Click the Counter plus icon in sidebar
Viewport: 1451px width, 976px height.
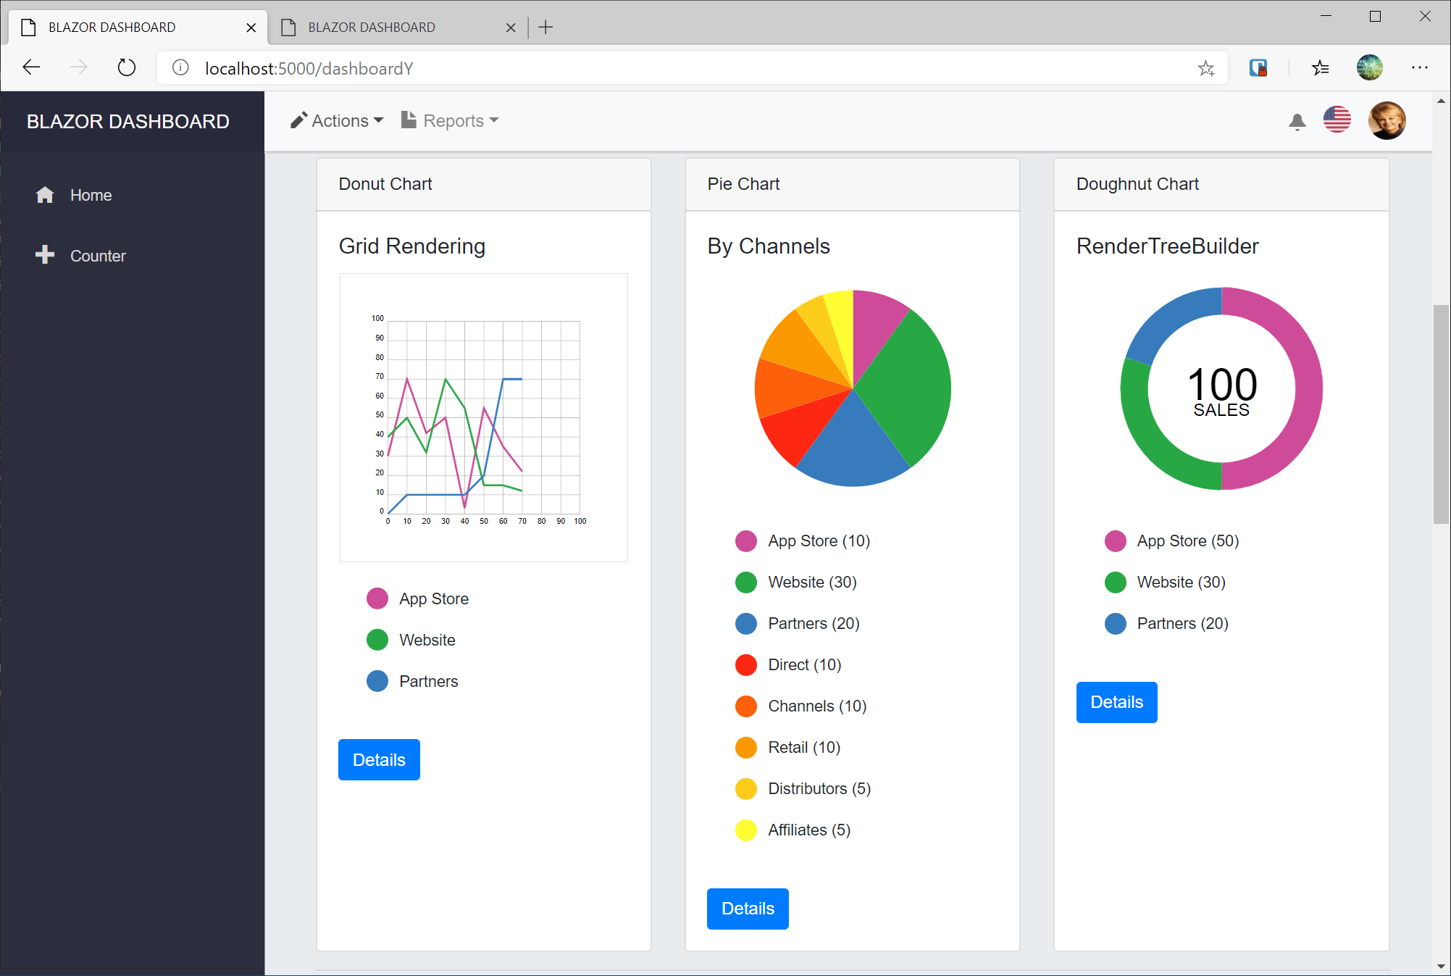click(x=45, y=255)
